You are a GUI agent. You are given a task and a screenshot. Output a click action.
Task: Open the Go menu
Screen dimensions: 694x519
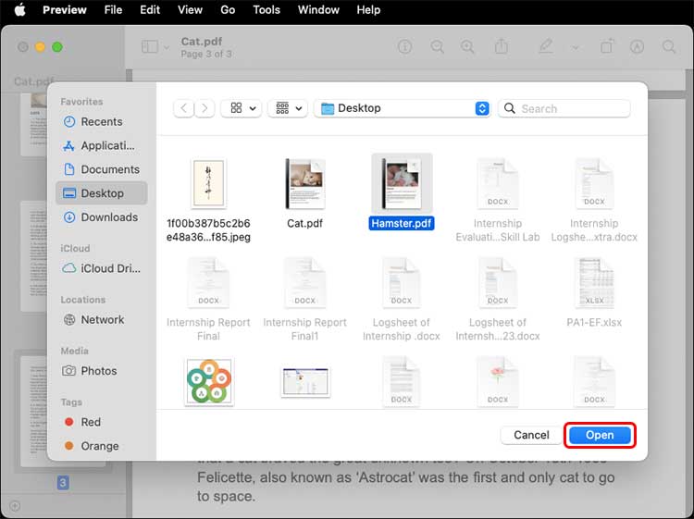(x=228, y=10)
